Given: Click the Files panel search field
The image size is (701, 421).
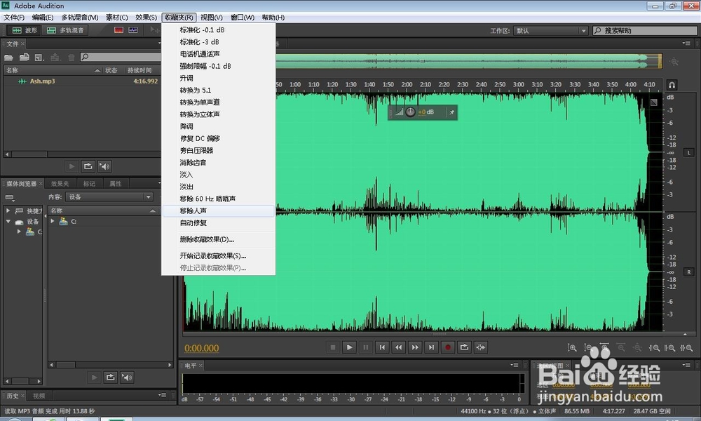Looking at the screenshot, I should [x=121, y=57].
